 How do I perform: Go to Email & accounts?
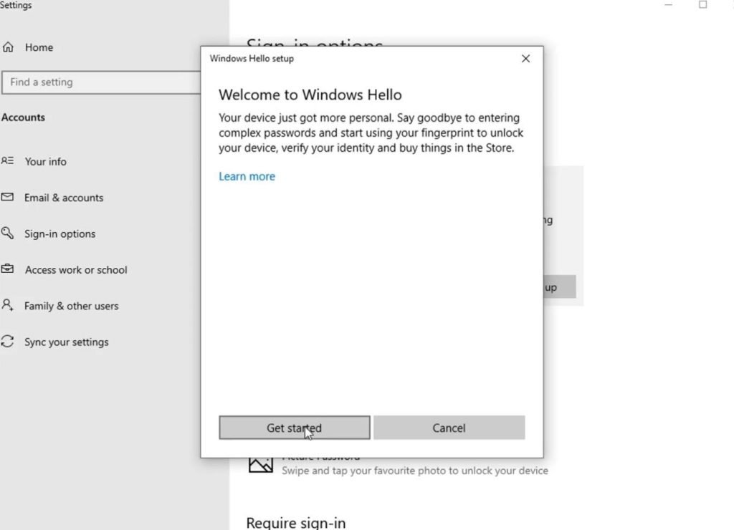point(64,198)
